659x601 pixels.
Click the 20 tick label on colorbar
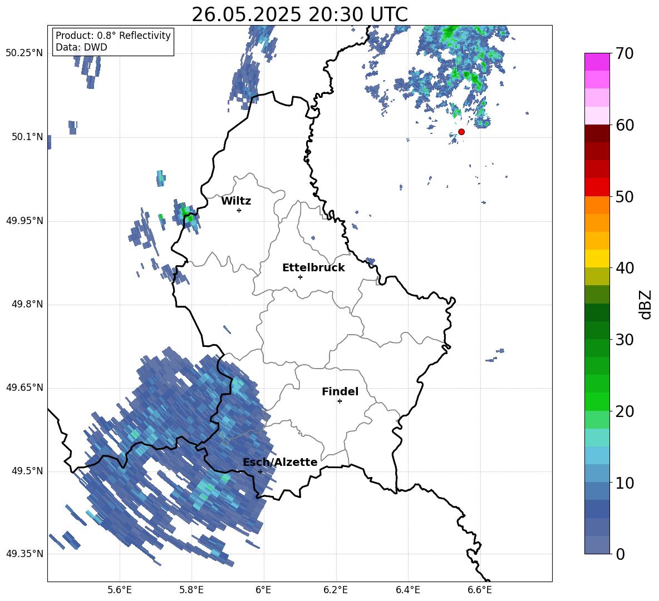(624, 411)
